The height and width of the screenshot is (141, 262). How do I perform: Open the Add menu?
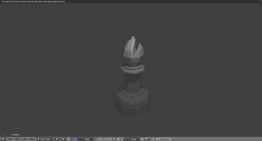click(25, 139)
